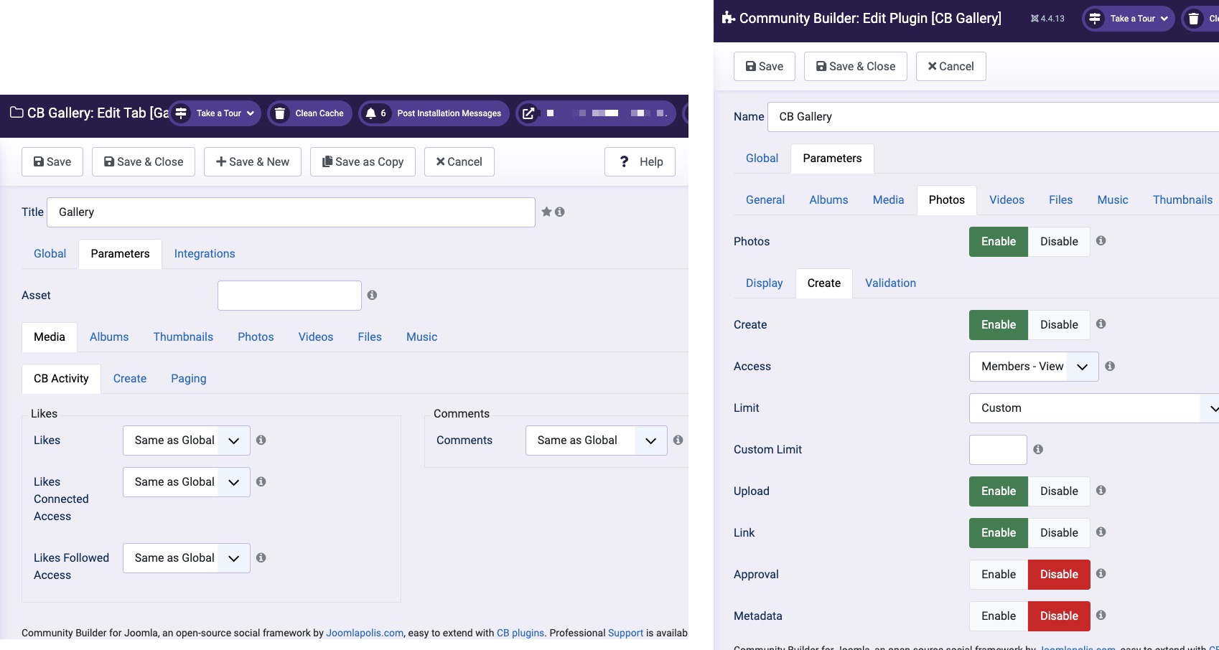The width and height of the screenshot is (1219, 650).
Task: Open the Integrations tab
Action: (205, 254)
